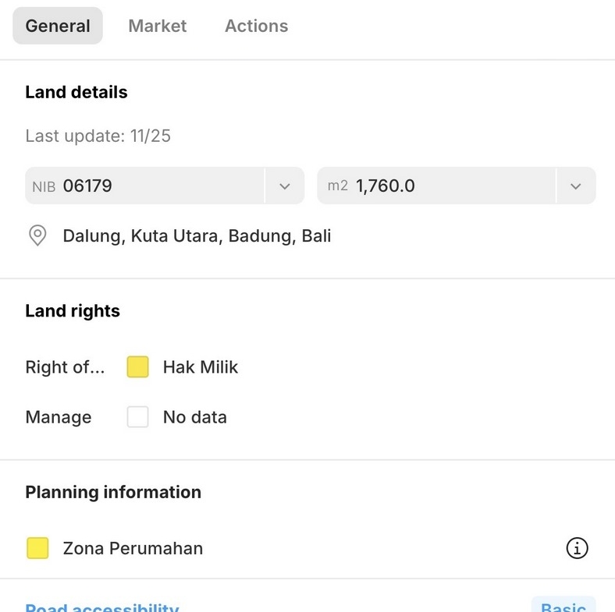Click the Last update: 11/25 text
The height and width of the screenshot is (612, 615).
[x=98, y=136]
